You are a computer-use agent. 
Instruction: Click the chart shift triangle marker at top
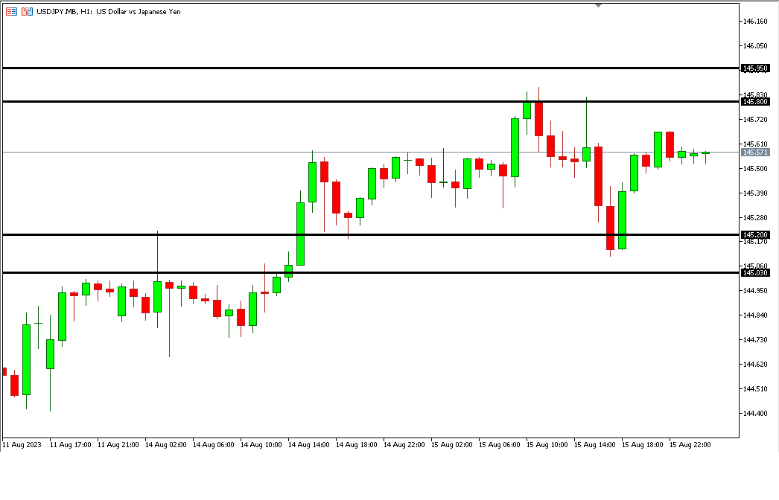tap(598, 5)
